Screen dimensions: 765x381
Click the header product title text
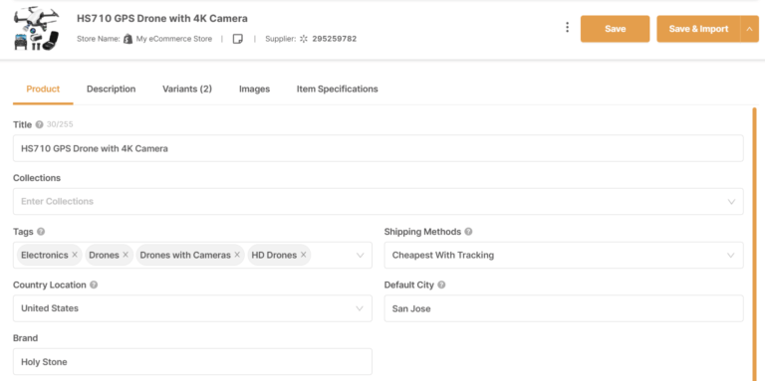(x=162, y=19)
